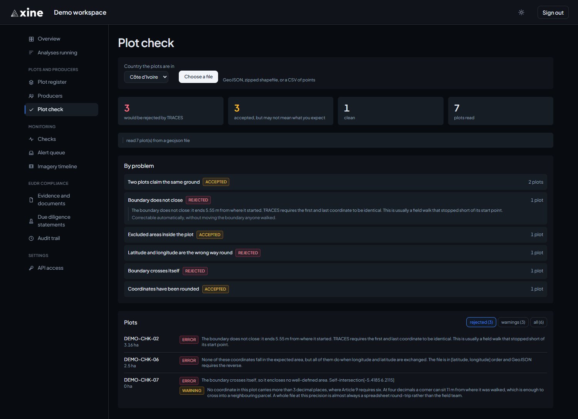Expand the Coordinates have been rounded row

(335, 289)
